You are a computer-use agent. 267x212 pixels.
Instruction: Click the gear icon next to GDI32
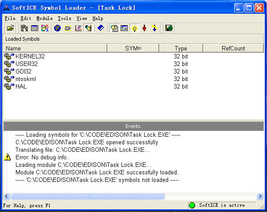9,71
